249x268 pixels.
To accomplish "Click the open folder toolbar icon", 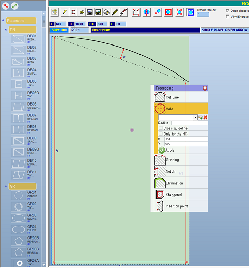I will coord(82,12).
